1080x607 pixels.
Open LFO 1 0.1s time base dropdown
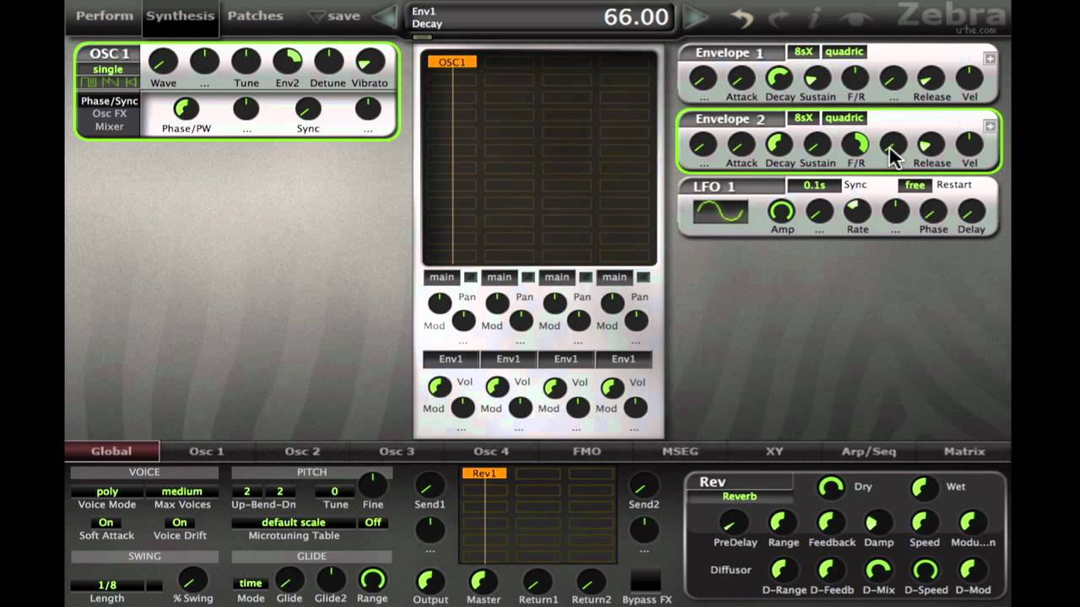(813, 185)
